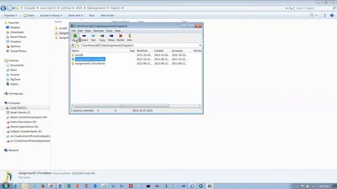Click the Explorer help question mark icon

click(x=332, y=15)
